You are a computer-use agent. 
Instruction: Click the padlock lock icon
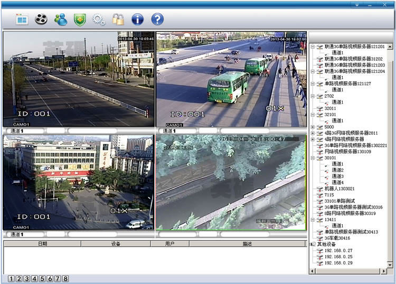pos(118,20)
